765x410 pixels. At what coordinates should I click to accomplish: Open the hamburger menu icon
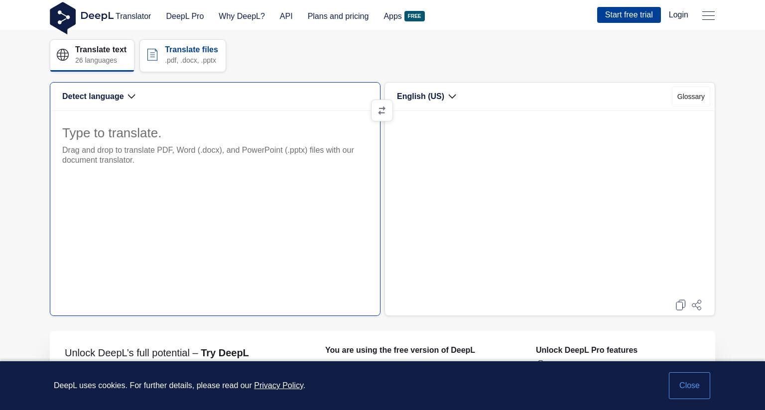pyautogui.click(x=708, y=15)
